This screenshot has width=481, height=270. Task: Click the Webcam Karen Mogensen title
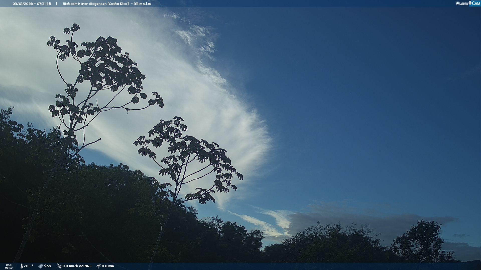(85, 4)
